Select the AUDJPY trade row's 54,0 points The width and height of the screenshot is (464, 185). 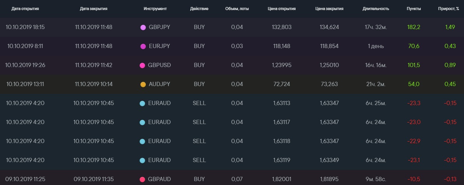pos(413,85)
